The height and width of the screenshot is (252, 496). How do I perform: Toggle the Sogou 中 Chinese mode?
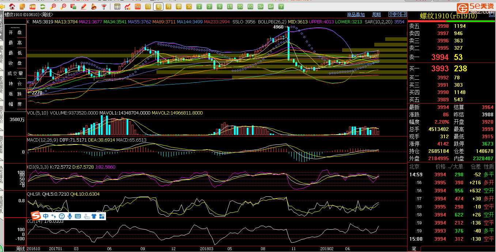point(46,216)
